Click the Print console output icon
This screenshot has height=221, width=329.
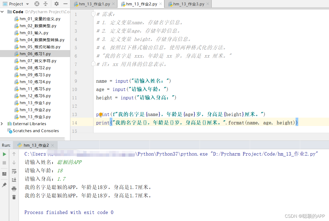(14, 189)
